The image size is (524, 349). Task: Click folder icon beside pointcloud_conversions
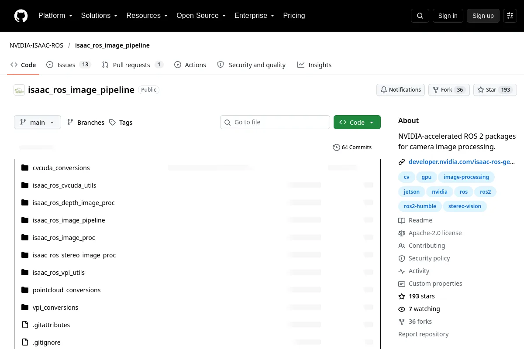pyautogui.click(x=25, y=290)
